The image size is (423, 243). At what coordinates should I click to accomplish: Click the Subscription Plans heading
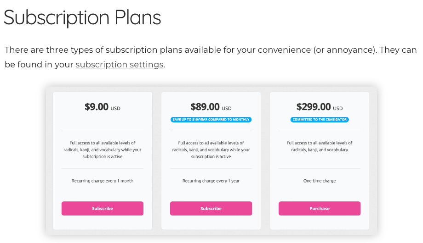82,18
